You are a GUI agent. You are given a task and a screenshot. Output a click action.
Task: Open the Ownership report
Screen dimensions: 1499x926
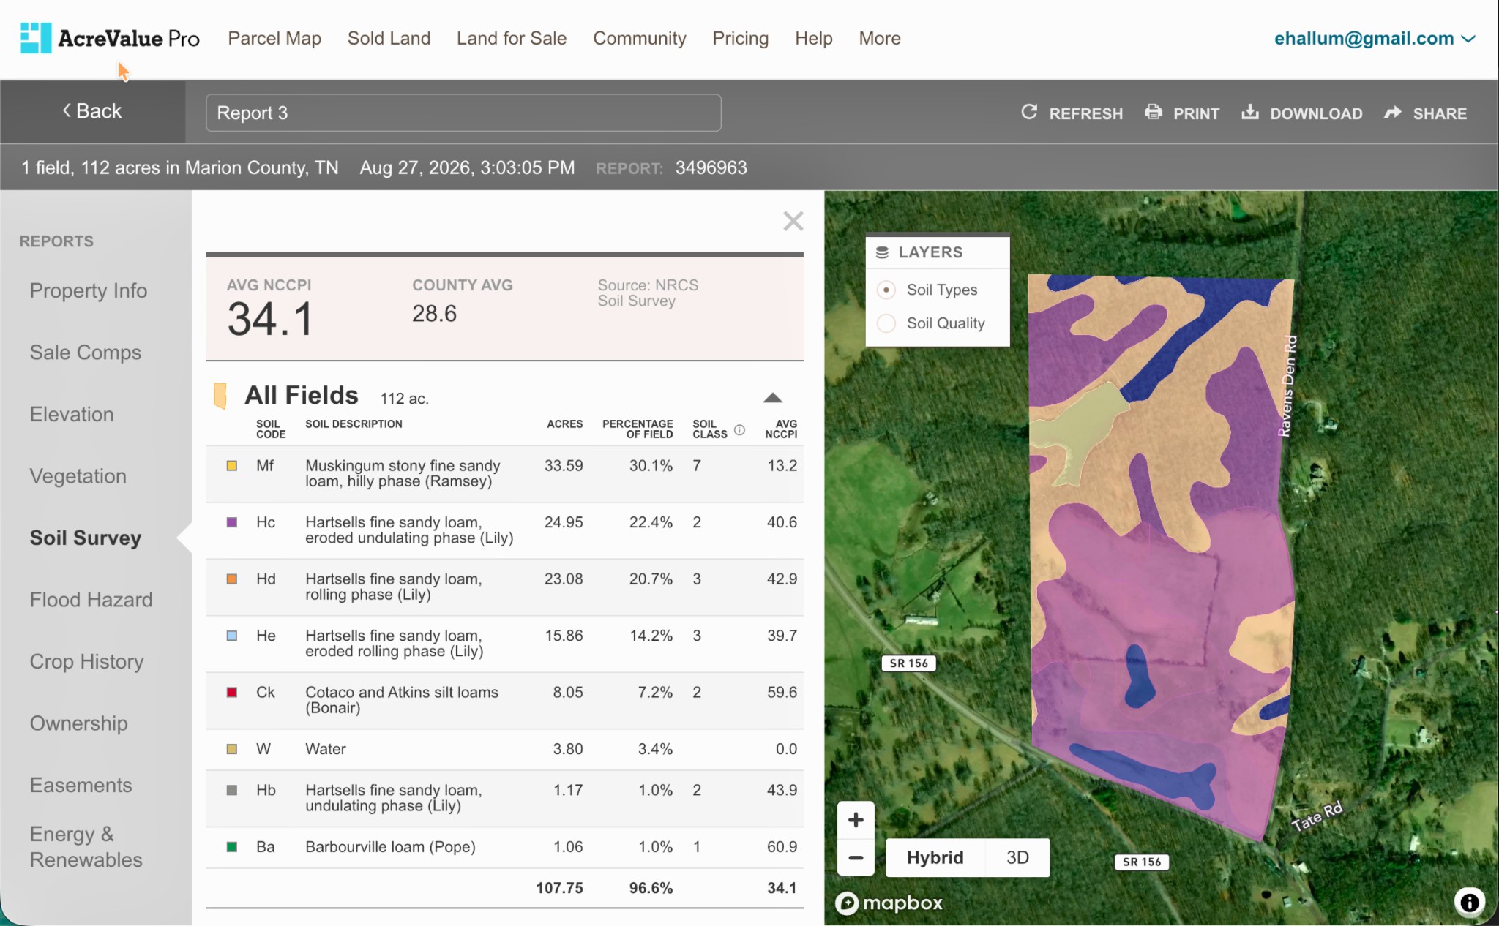79,723
